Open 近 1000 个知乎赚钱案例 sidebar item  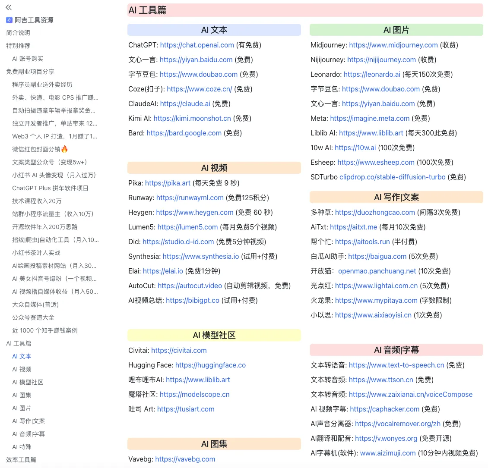(45, 330)
